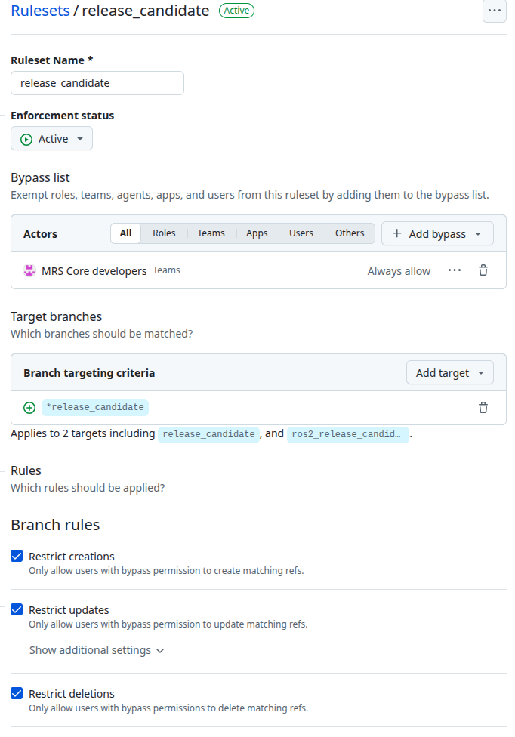Uncheck the Restrict creations checkbox
This screenshot has width=515, height=737.
(x=17, y=556)
